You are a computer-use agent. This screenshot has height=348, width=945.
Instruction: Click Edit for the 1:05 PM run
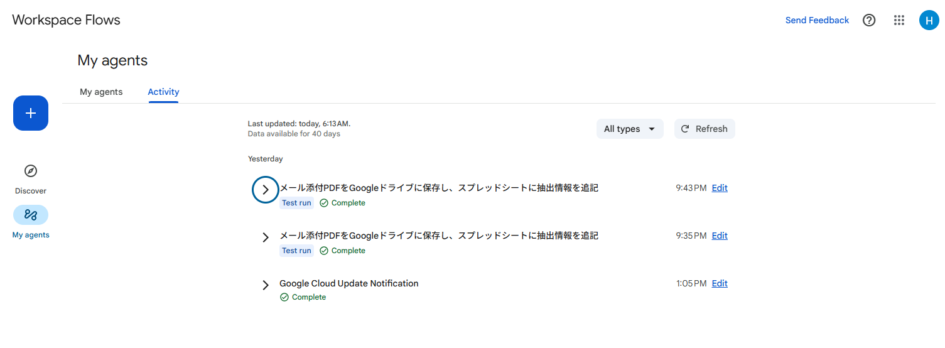[720, 283]
